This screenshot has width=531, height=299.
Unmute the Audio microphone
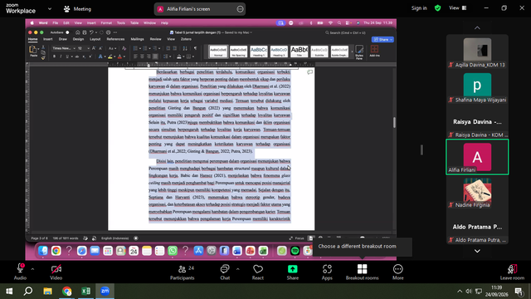point(20,272)
